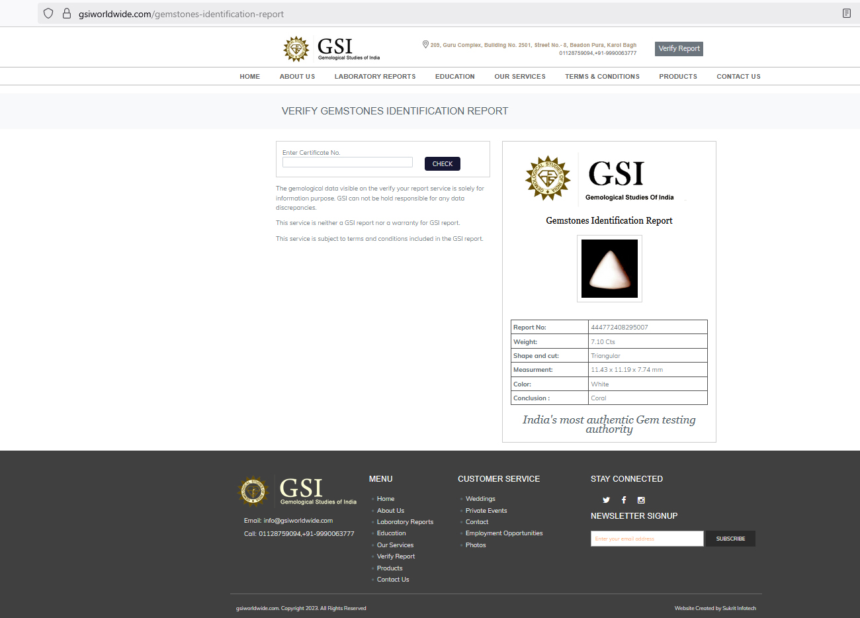
Task: Click the shield tracking protection icon
Action: 48,13
